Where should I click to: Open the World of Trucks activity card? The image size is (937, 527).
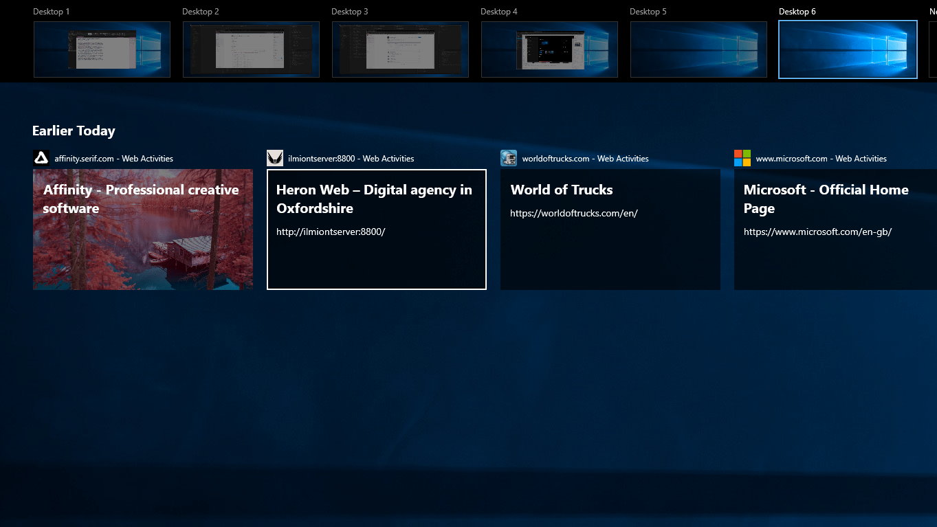[610, 229]
